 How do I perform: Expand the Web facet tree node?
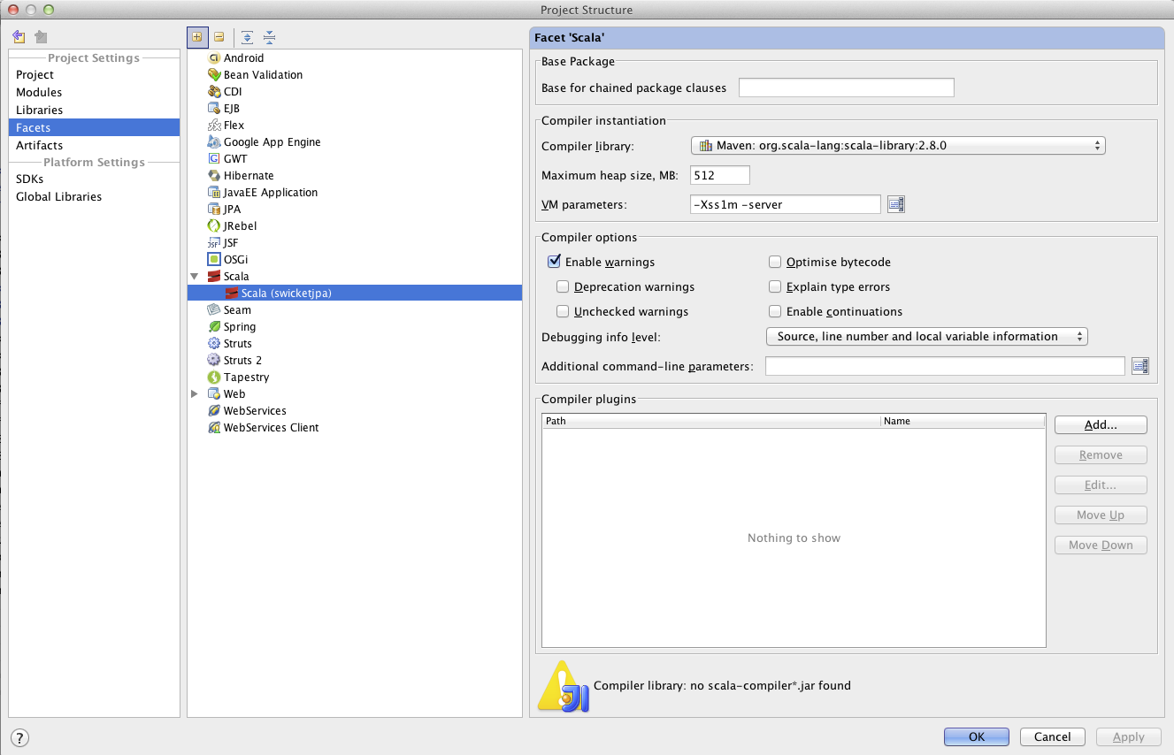(195, 394)
